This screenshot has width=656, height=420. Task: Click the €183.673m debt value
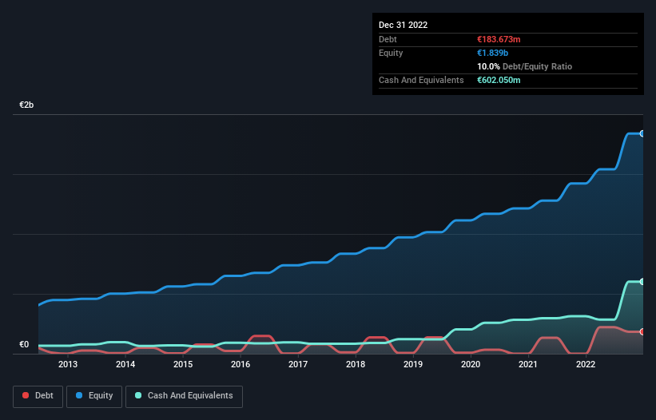499,39
